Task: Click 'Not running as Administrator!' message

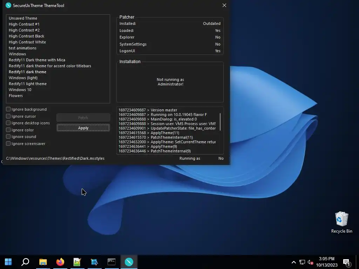Action: pyautogui.click(x=170, y=82)
